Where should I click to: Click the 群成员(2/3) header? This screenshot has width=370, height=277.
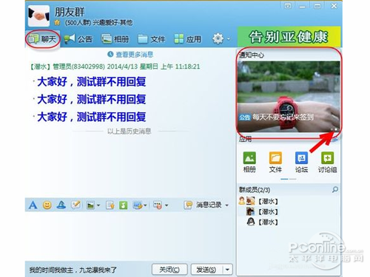[255, 190]
